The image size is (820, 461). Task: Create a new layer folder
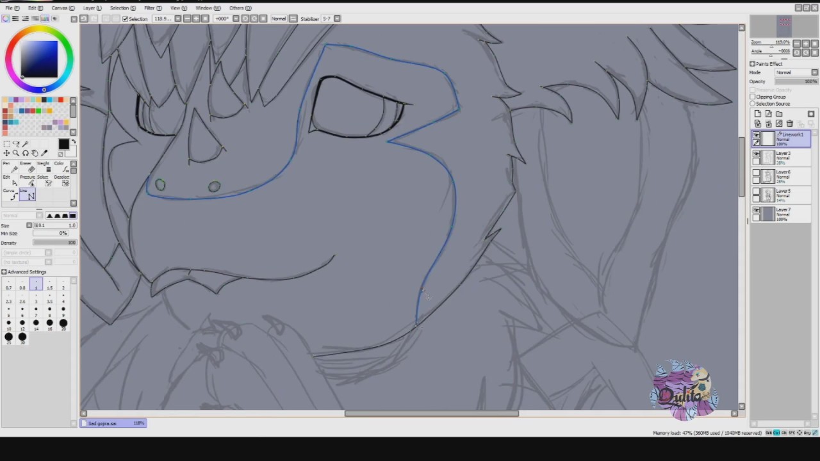point(779,114)
